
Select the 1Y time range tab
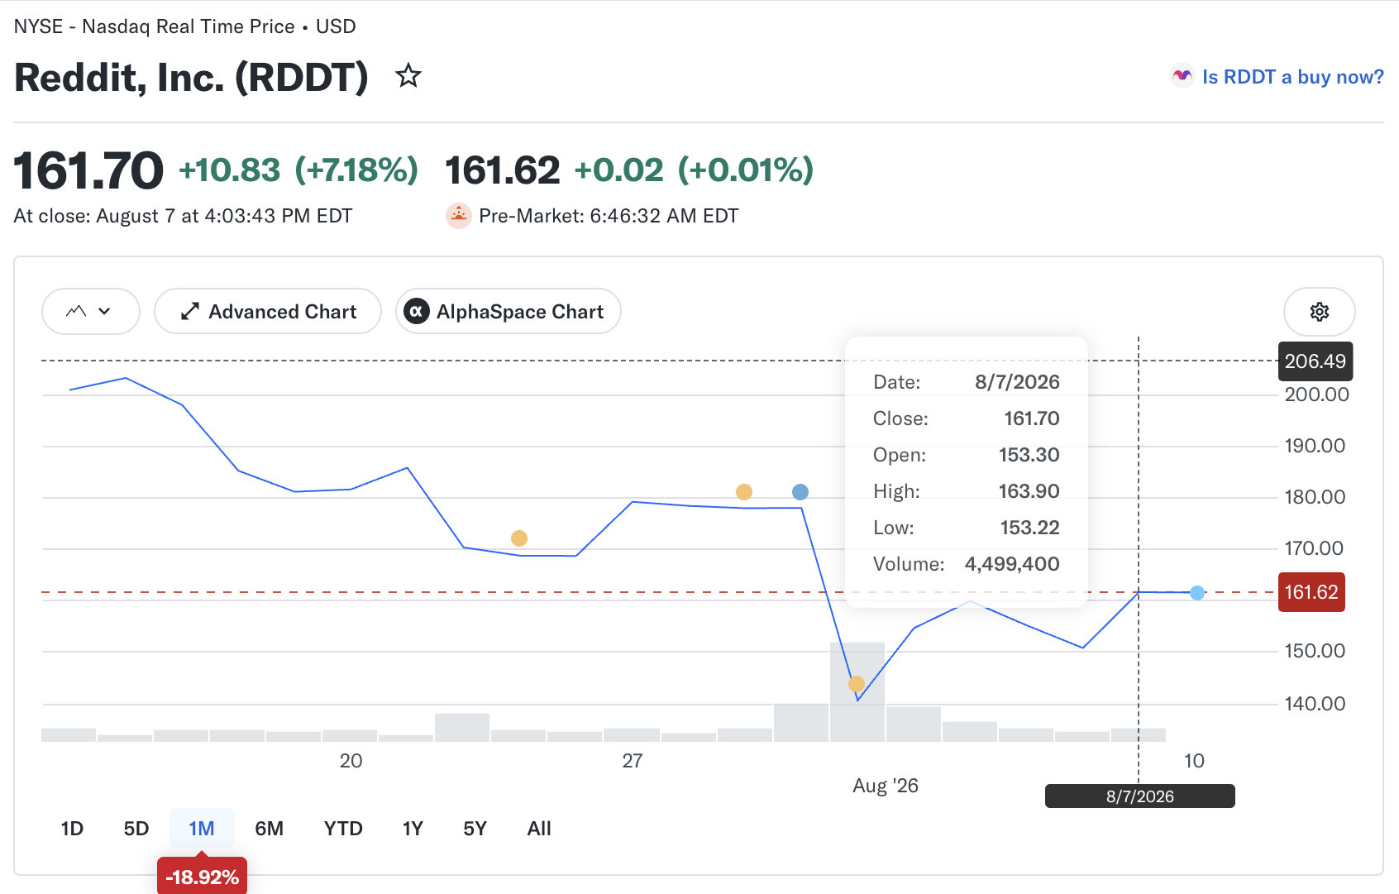[413, 829]
